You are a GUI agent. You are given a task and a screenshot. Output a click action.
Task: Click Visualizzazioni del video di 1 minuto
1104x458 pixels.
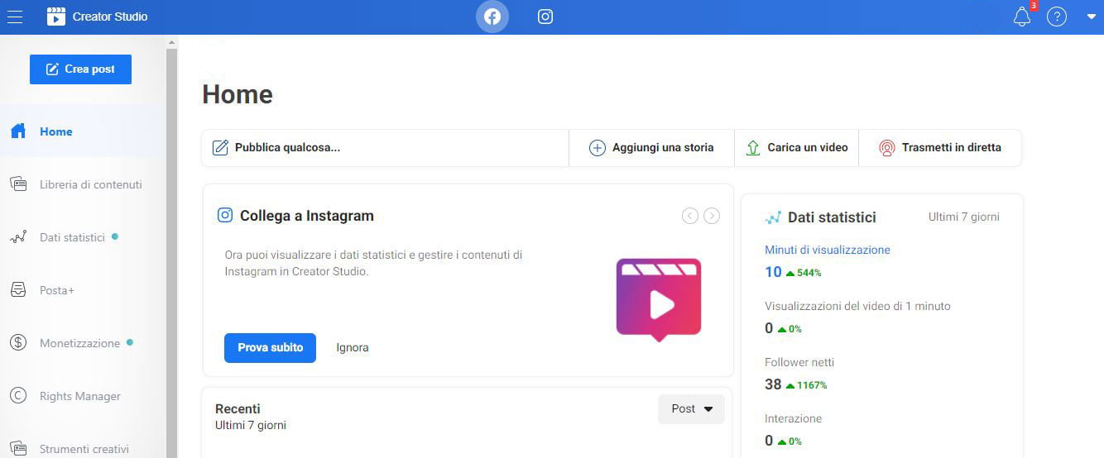[857, 306]
